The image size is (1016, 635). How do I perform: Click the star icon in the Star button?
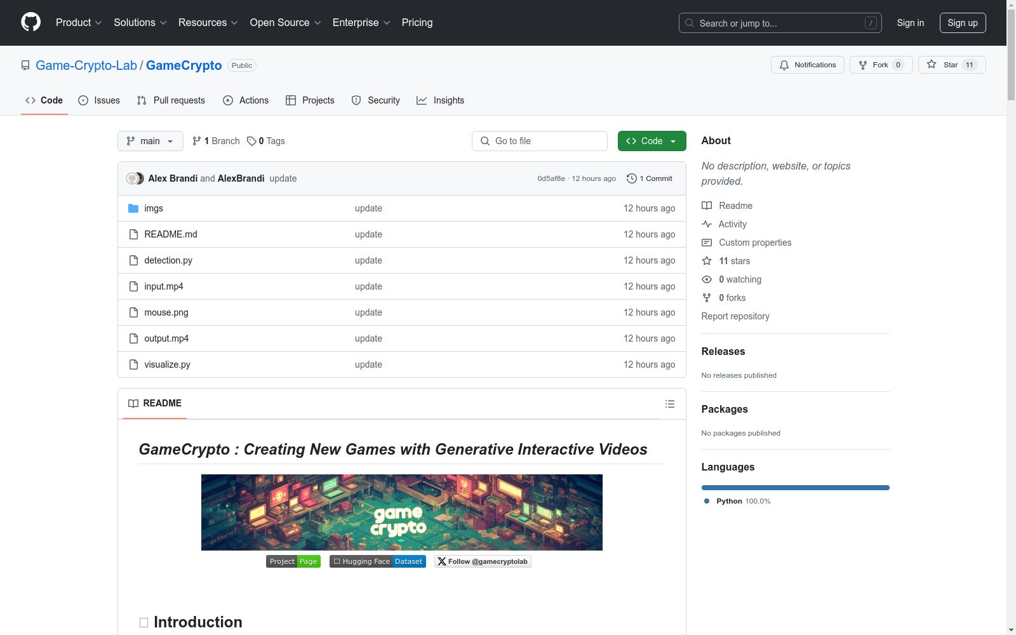(x=932, y=64)
